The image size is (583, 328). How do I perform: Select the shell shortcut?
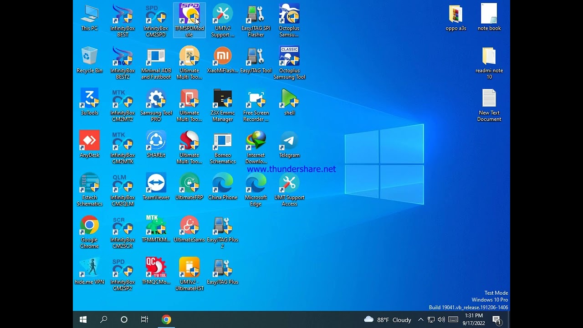pos(289,102)
